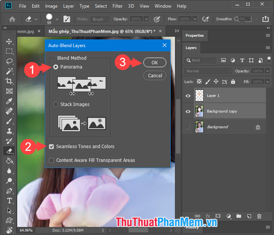Select the Eraser tool in left toolbar
The image size is (274, 235).
[9, 151]
